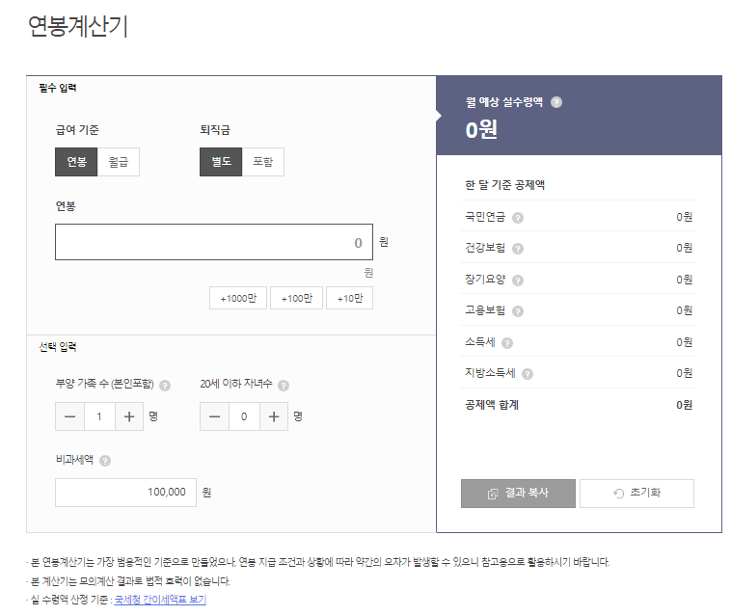The width and height of the screenshot is (731, 616).
Task: Click the 비과세액 help icon
Action: 105,461
